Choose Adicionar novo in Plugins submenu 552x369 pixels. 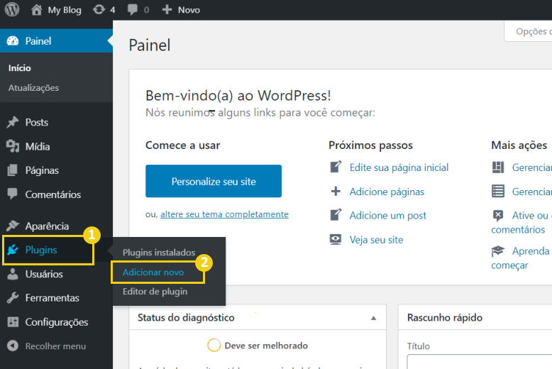click(x=153, y=272)
